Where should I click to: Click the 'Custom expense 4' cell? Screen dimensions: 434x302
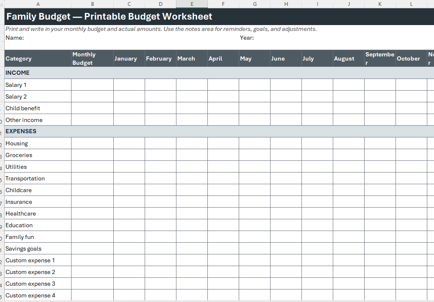[x=38, y=295]
